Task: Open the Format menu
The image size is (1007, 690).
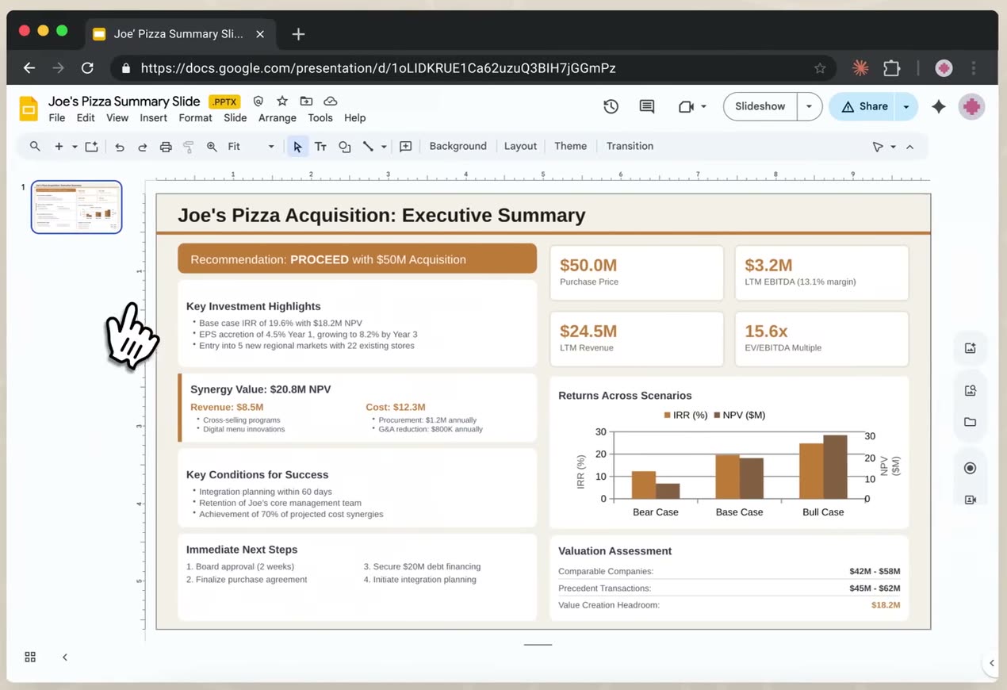Action: click(195, 117)
